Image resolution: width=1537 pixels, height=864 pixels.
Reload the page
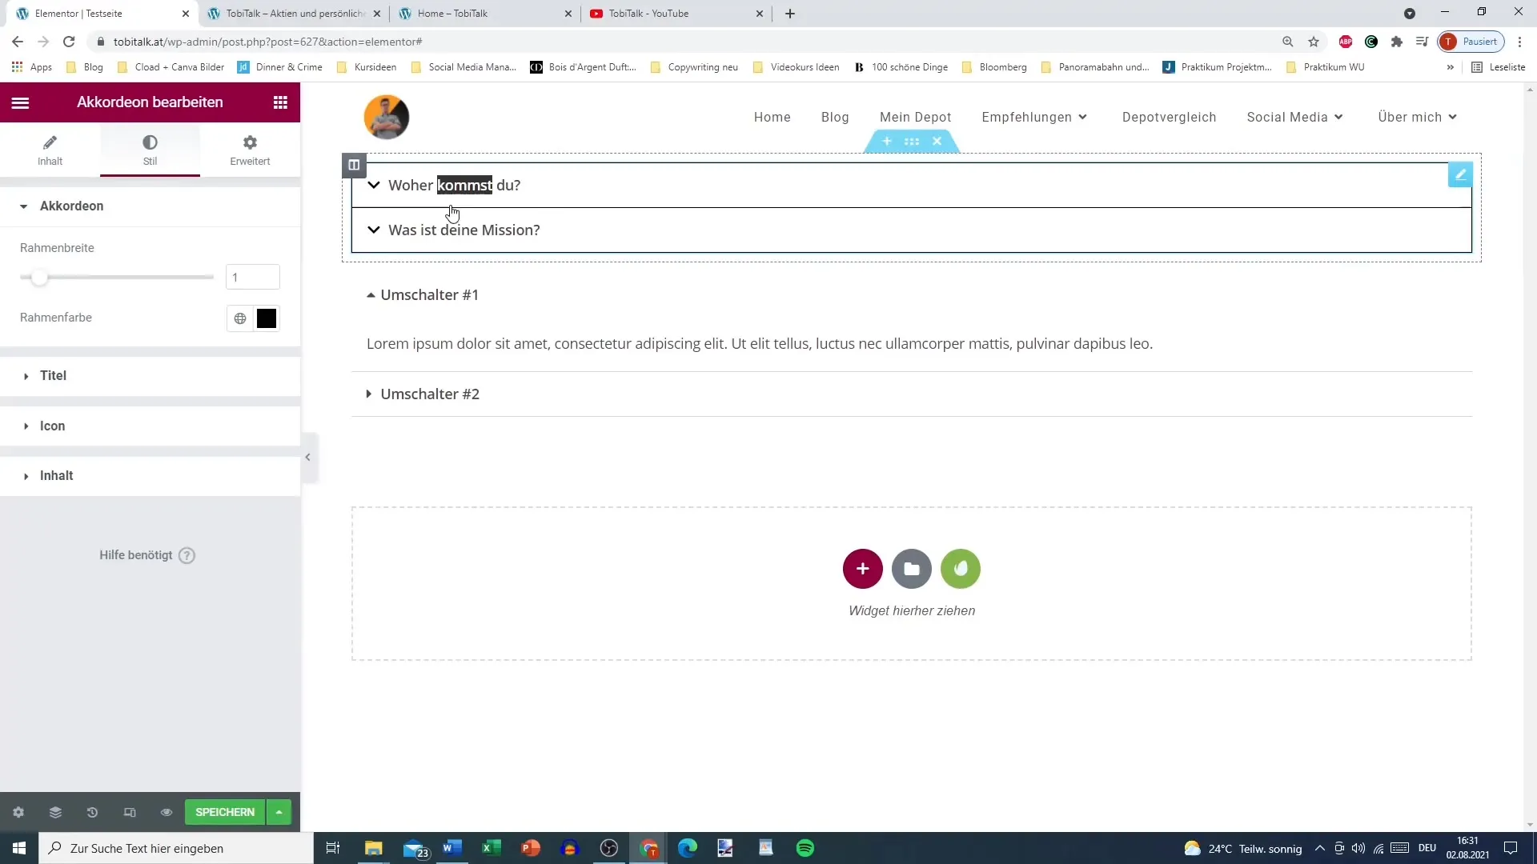pos(69,42)
